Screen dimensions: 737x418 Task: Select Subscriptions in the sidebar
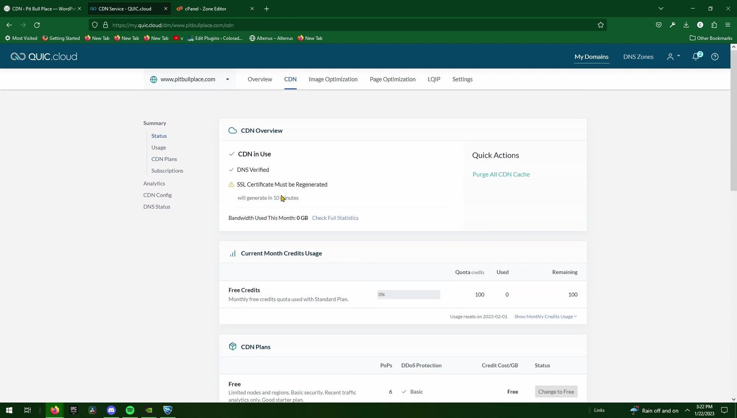tap(167, 171)
